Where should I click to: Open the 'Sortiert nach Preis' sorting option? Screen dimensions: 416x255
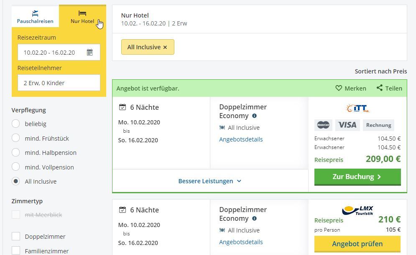(380, 71)
